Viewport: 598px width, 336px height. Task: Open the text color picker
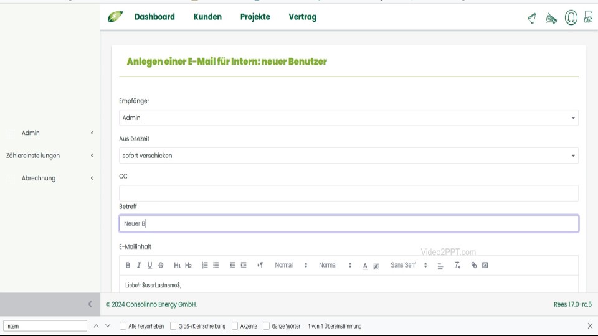tap(365, 266)
